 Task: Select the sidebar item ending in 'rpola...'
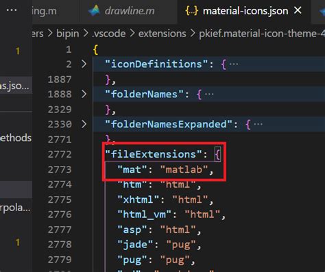[x=15, y=208]
